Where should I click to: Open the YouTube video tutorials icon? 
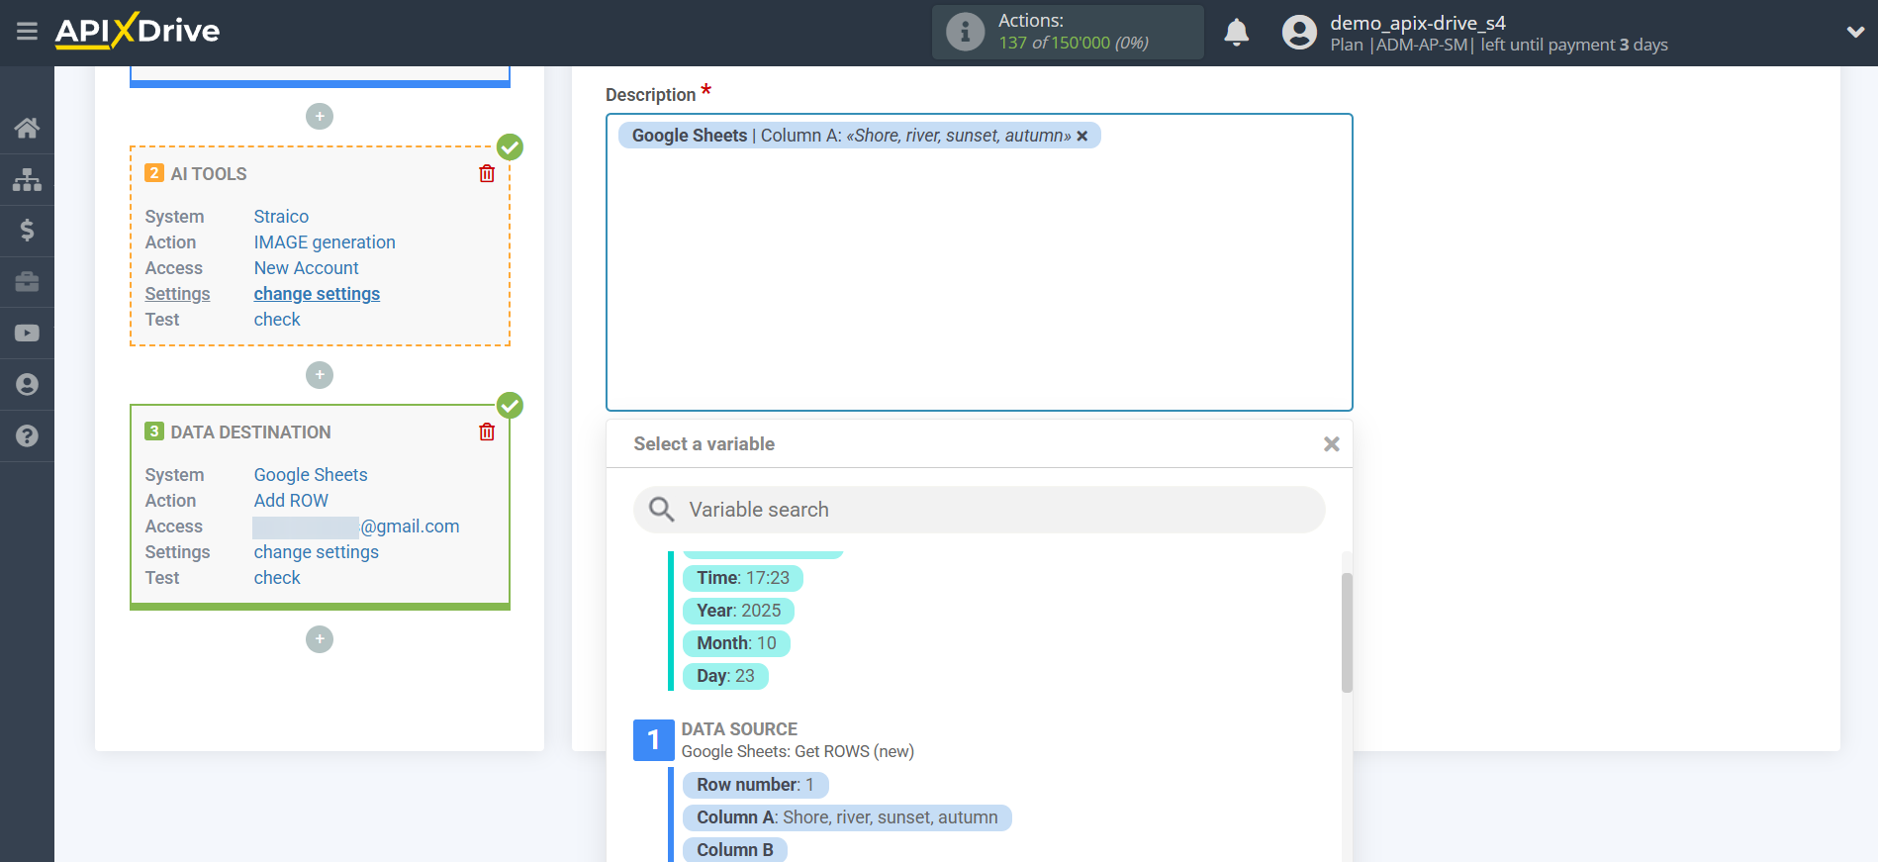27,334
